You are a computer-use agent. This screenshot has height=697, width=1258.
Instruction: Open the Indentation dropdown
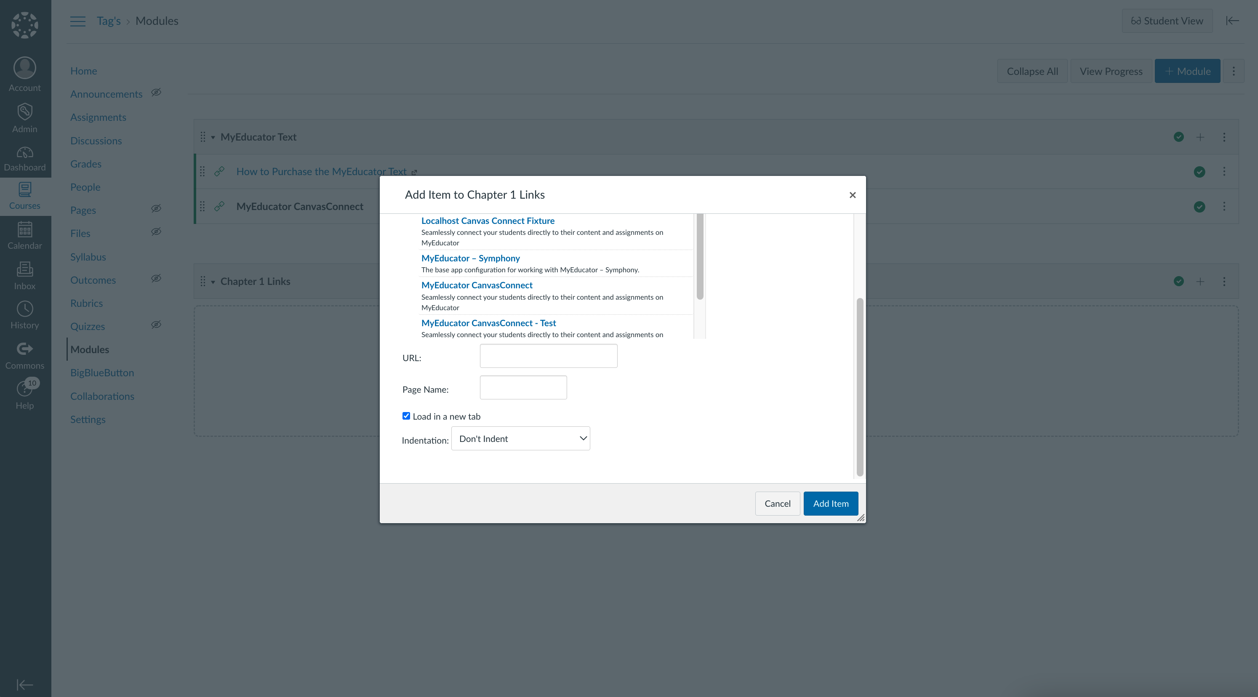(520, 438)
